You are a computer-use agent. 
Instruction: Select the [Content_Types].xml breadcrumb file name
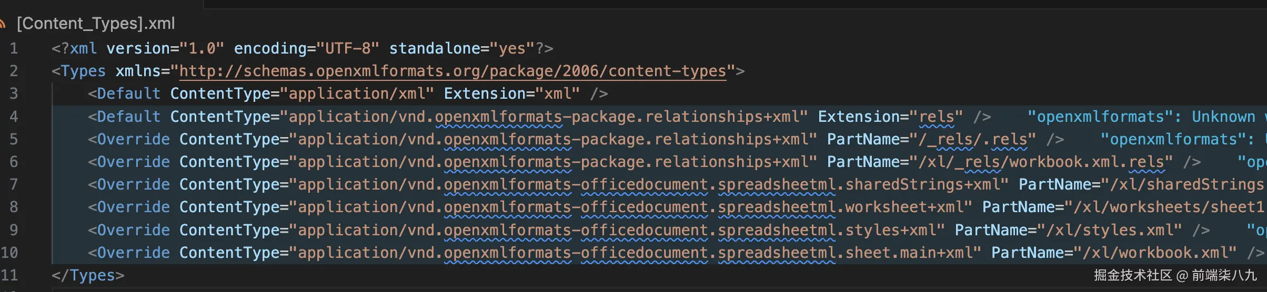tap(96, 24)
